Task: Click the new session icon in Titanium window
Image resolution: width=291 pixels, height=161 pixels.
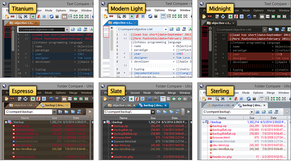Action: click(7, 16)
